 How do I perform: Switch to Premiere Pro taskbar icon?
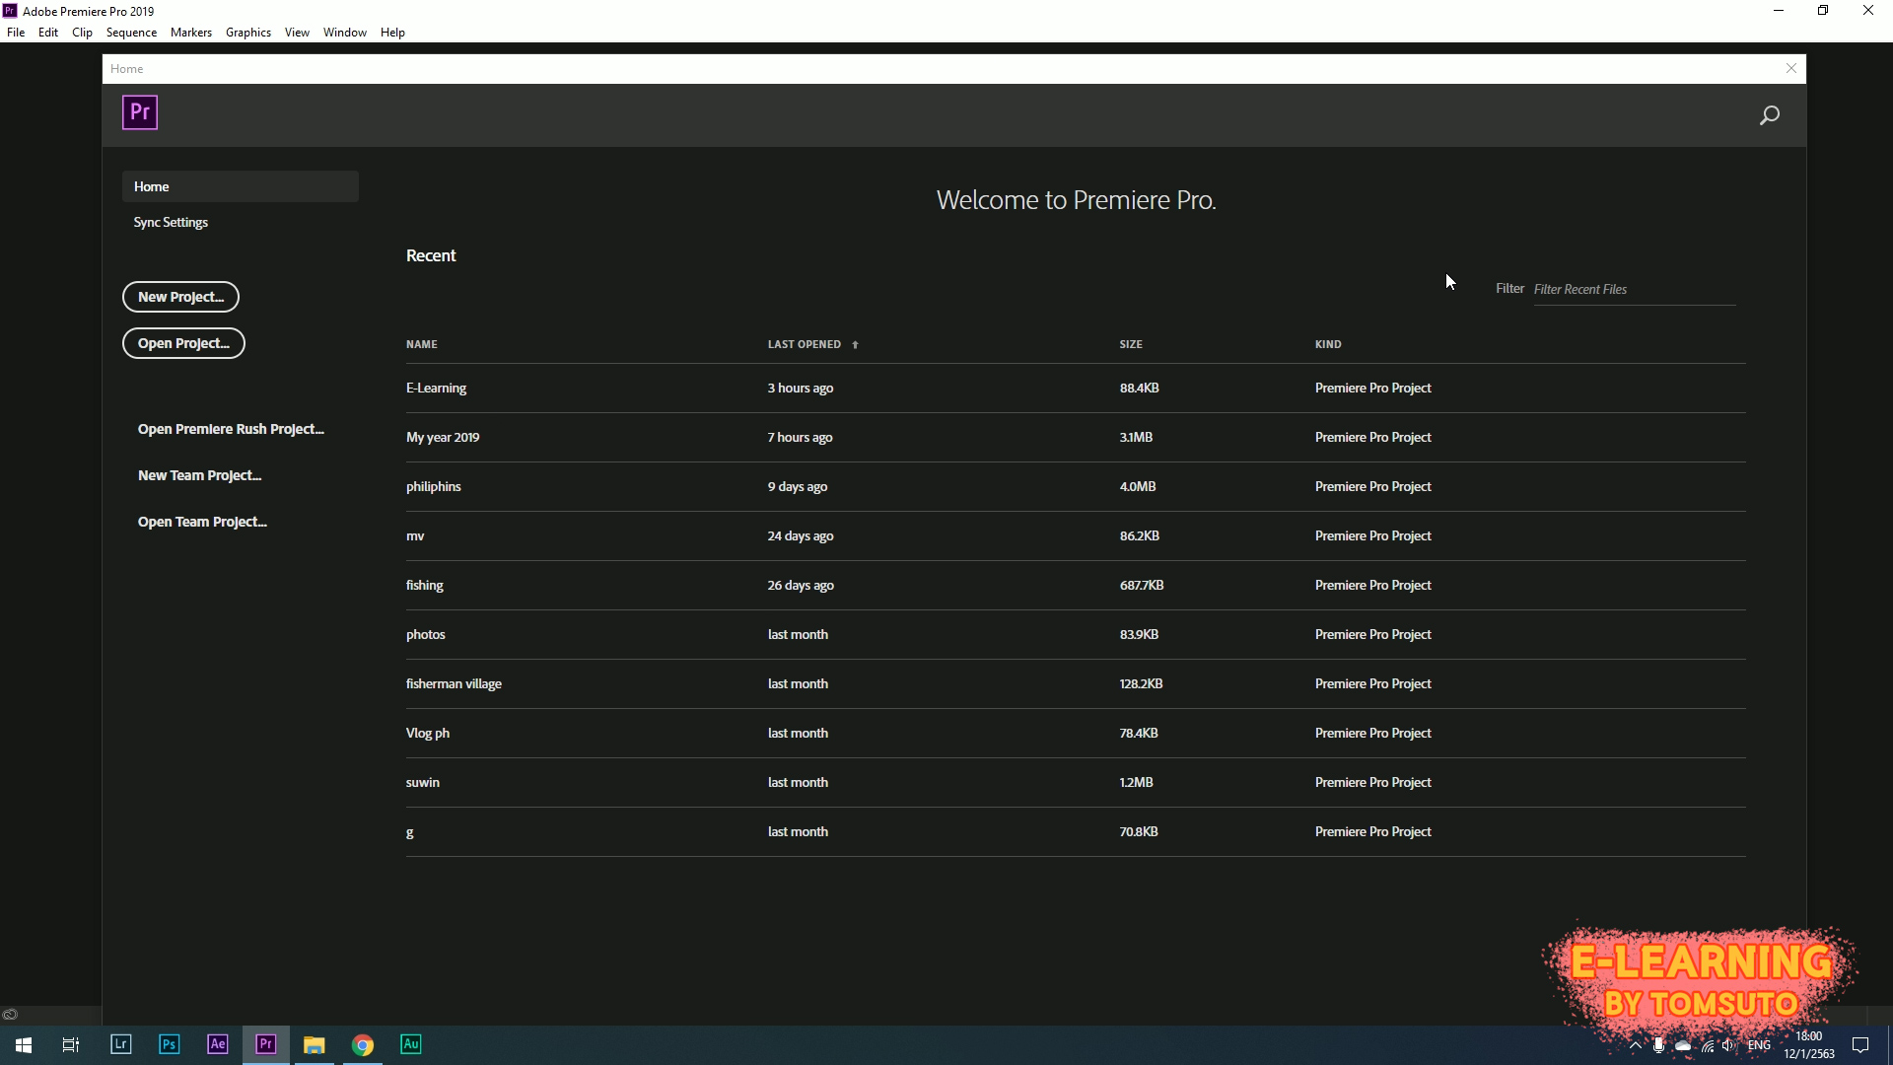click(266, 1044)
